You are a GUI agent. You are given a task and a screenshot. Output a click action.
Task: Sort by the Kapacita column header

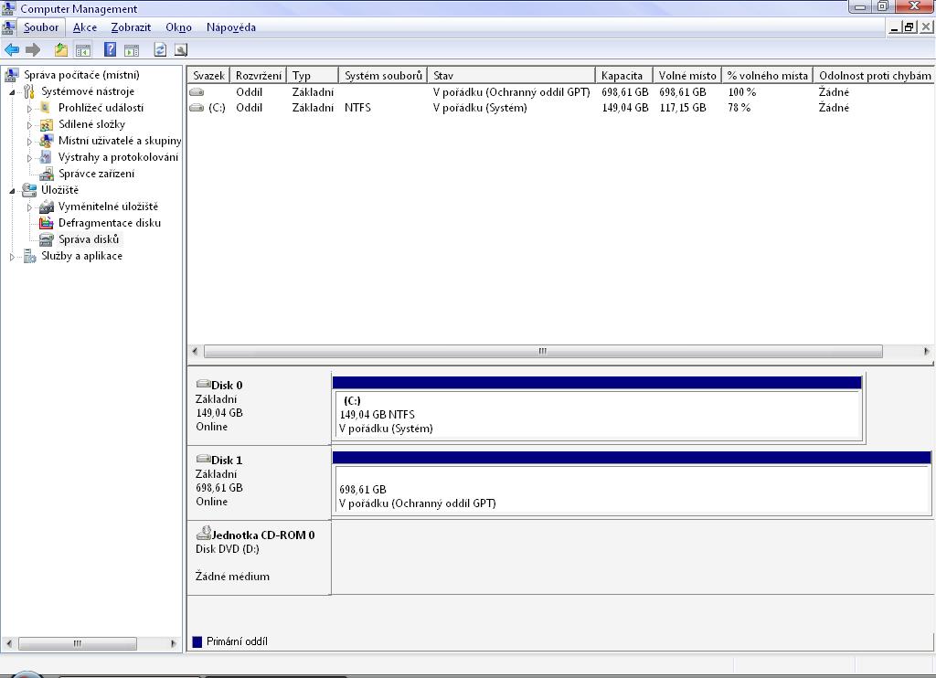tap(623, 76)
